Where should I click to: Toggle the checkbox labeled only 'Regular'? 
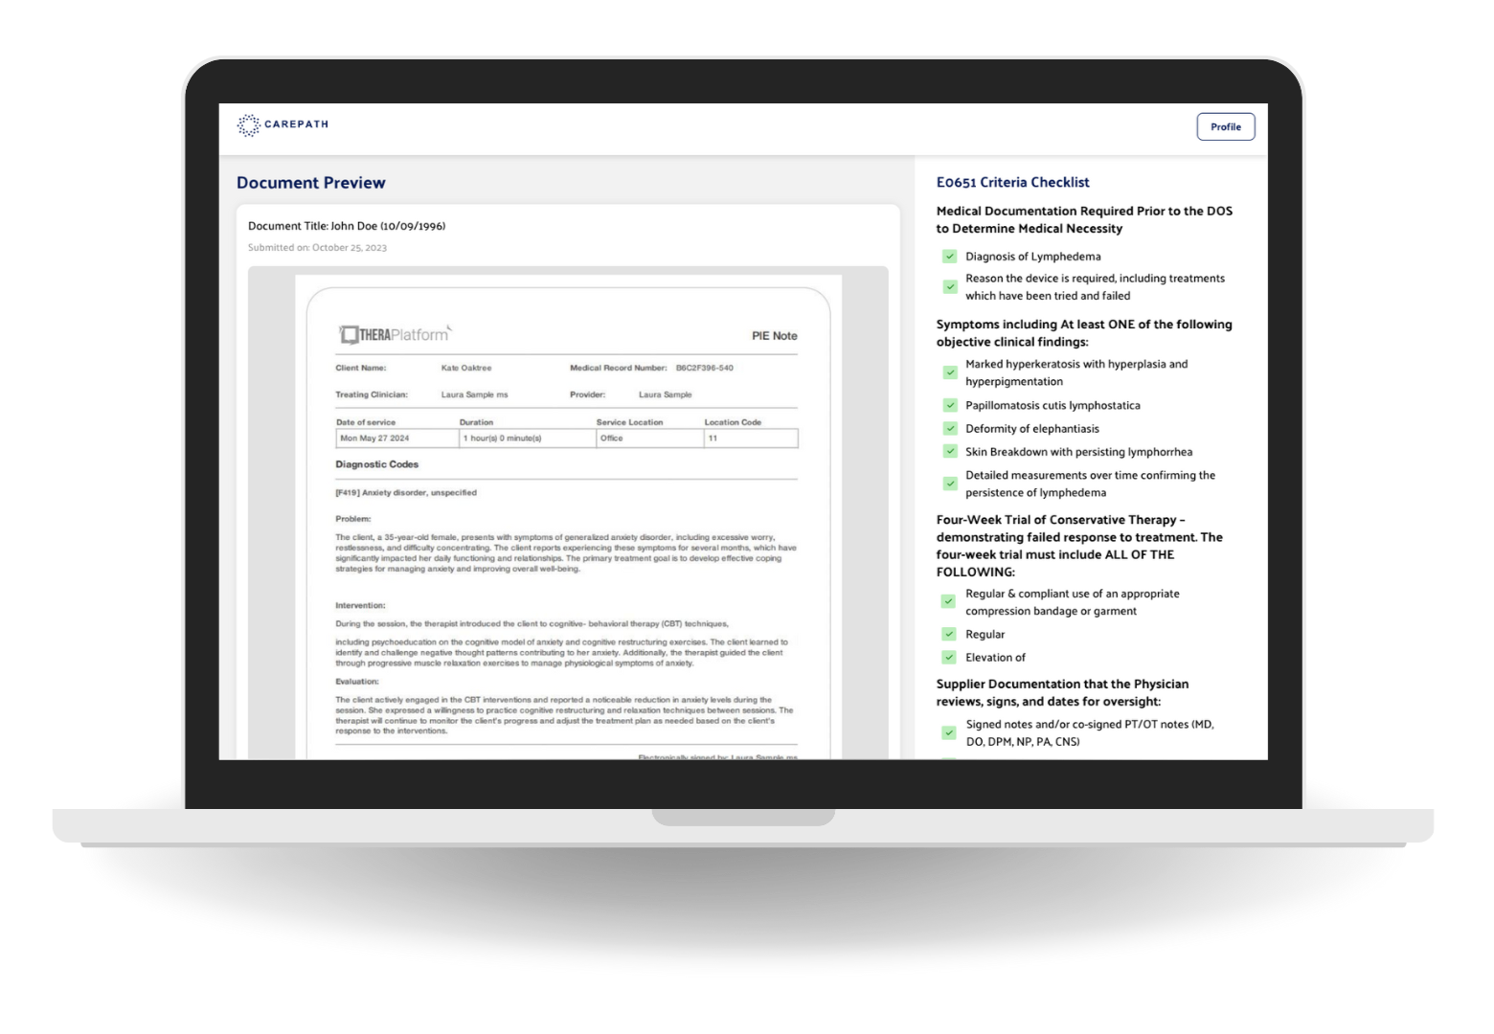(x=948, y=634)
